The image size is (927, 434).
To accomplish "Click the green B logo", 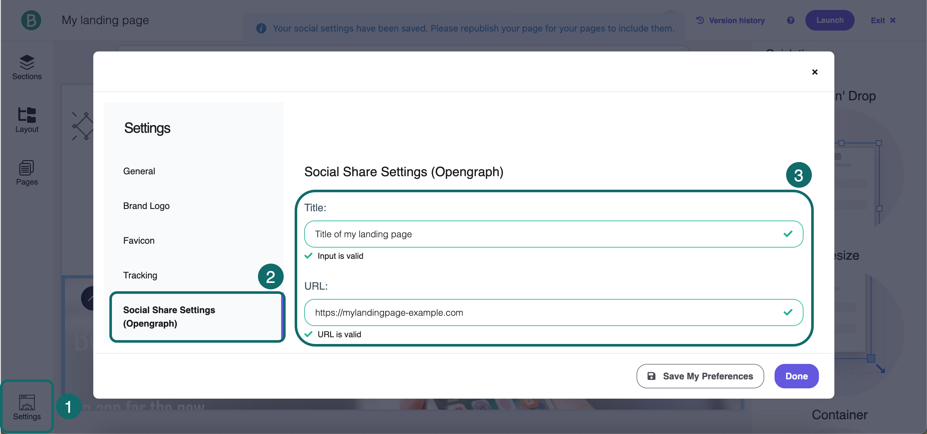I will click(31, 20).
